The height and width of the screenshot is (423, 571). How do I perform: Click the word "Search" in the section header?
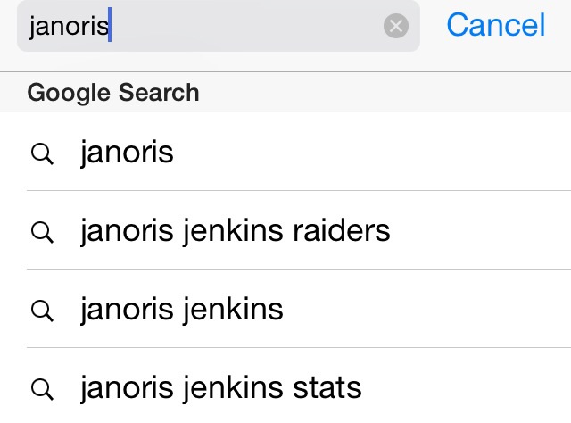click(159, 92)
